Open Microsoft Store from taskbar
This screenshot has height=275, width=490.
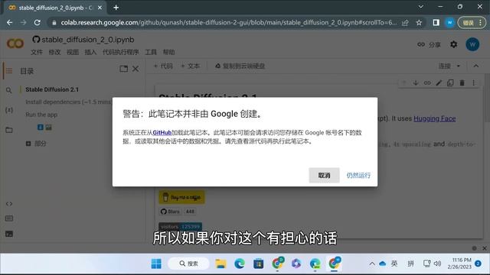[x=259, y=264]
